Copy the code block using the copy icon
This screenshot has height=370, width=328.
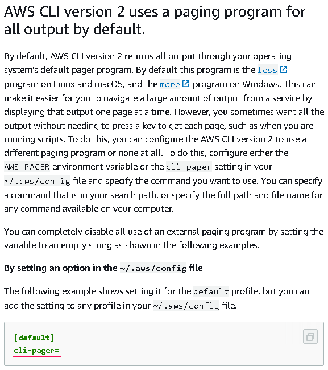click(x=310, y=336)
